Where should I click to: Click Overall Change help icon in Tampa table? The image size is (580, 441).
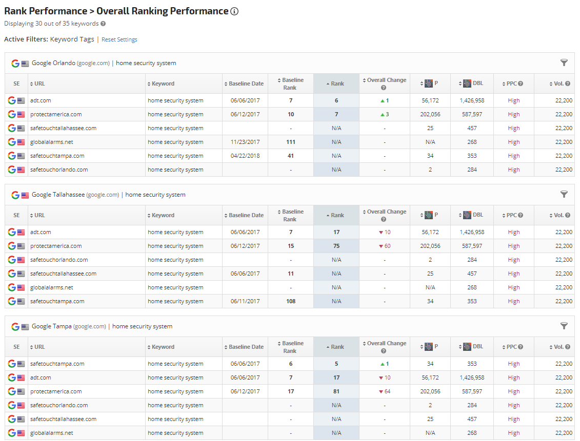(384, 351)
